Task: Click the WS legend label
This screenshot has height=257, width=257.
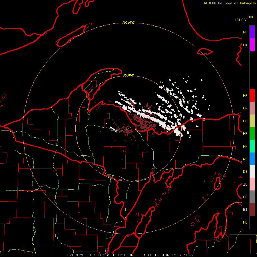Action: tap(245, 159)
